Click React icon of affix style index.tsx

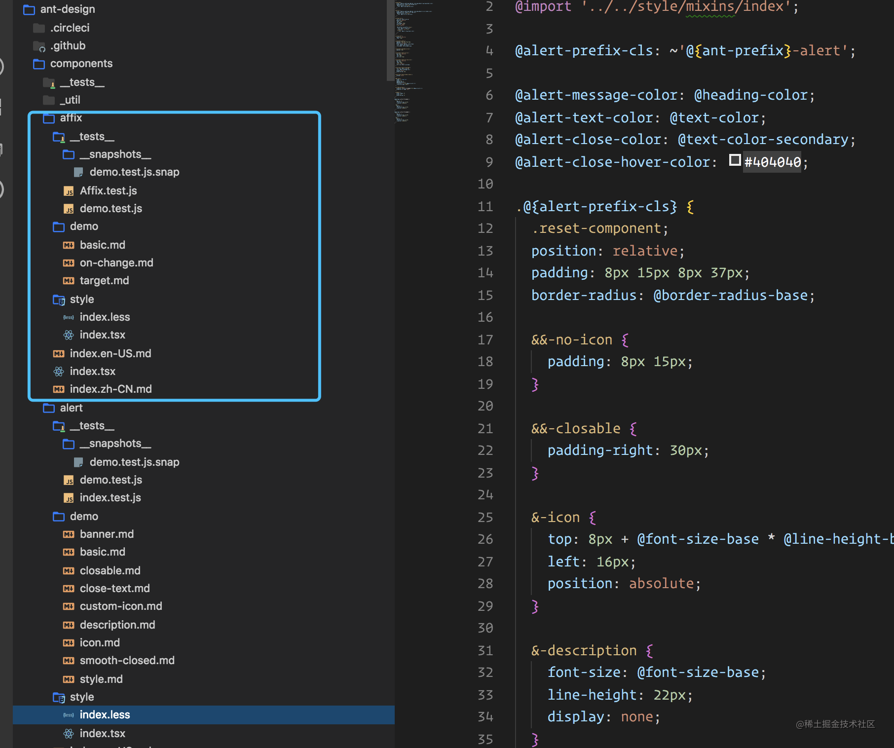(x=69, y=335)
